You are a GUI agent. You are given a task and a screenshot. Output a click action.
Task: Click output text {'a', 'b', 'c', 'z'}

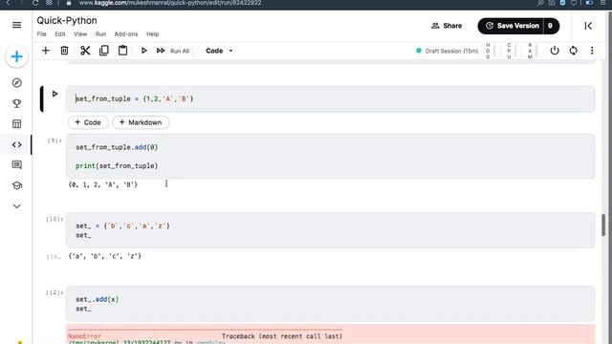tap(104, 256)
